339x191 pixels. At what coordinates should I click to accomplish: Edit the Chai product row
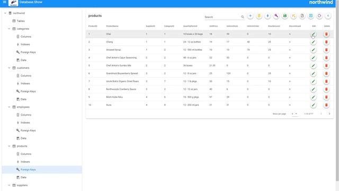pyautogui.click(x=313, y=34)
